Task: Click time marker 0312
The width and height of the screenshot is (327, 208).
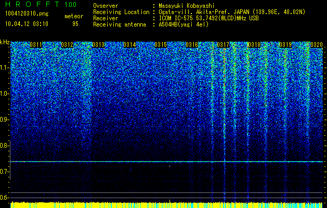Action: [67, 45]
